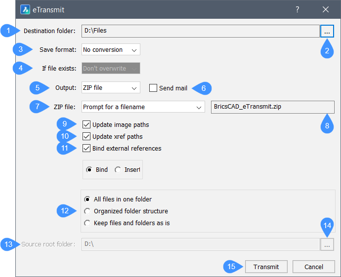Choose the Insert radio option
The height and width of the screenshot is (277, 341).
[x=118, y=169]
